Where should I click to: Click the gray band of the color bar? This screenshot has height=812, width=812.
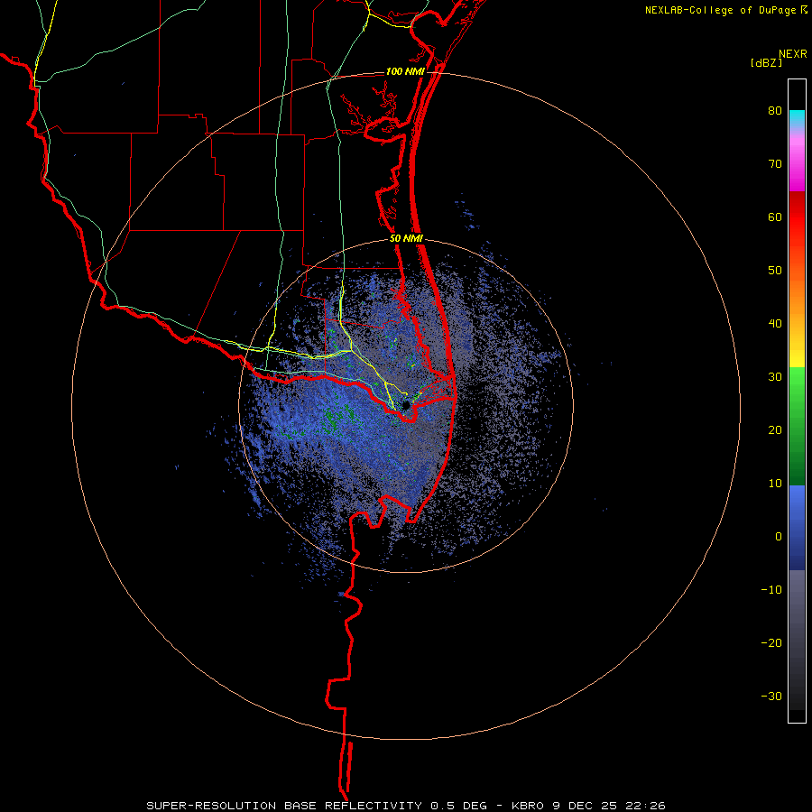797,640
